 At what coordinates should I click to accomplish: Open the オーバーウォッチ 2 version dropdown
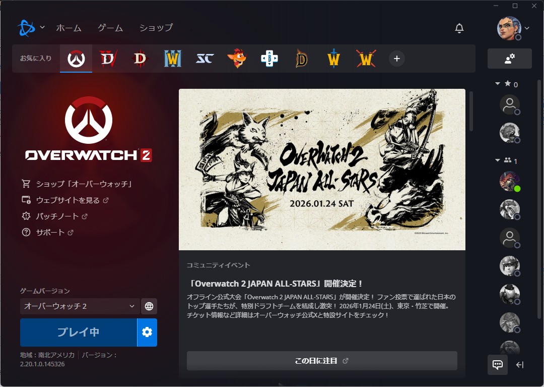[x=80, y=306]
